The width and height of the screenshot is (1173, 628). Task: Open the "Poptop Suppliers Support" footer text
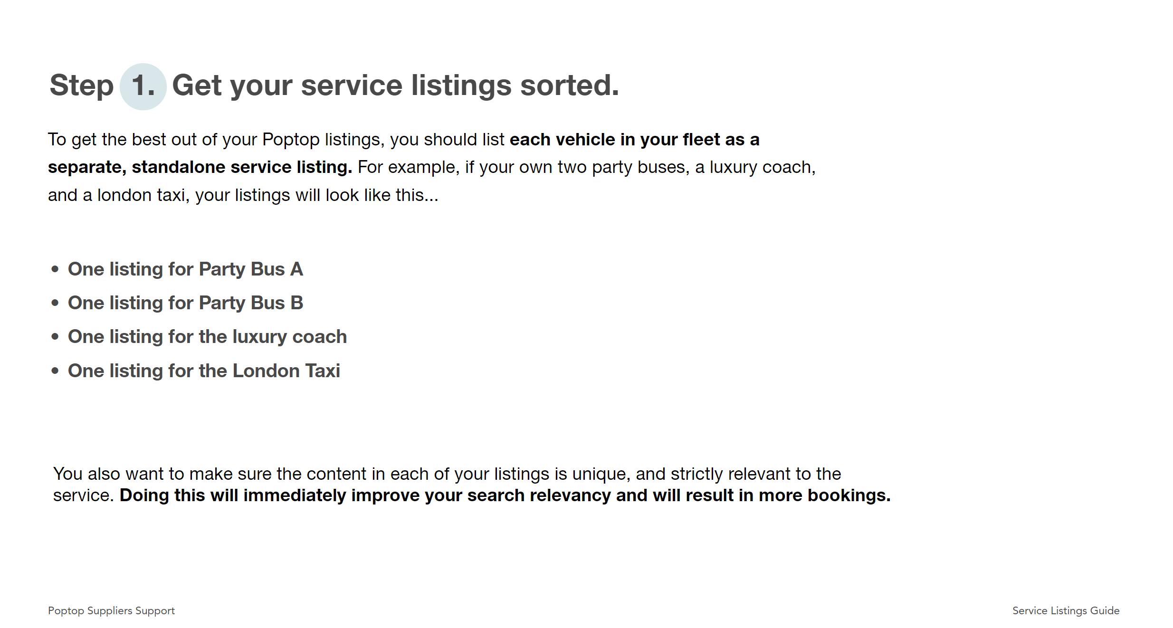tap(111, 610)
